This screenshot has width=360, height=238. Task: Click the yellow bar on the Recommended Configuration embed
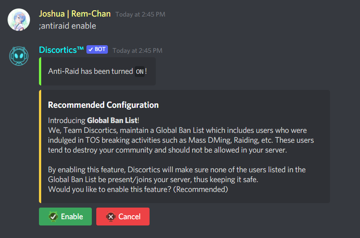(40, 147)
